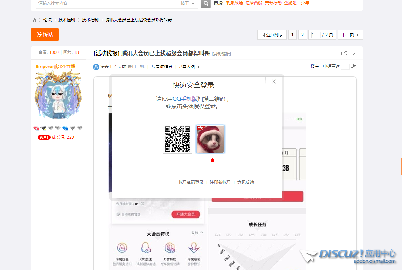Click the 复制链接 link

click(x=221, y=54)
